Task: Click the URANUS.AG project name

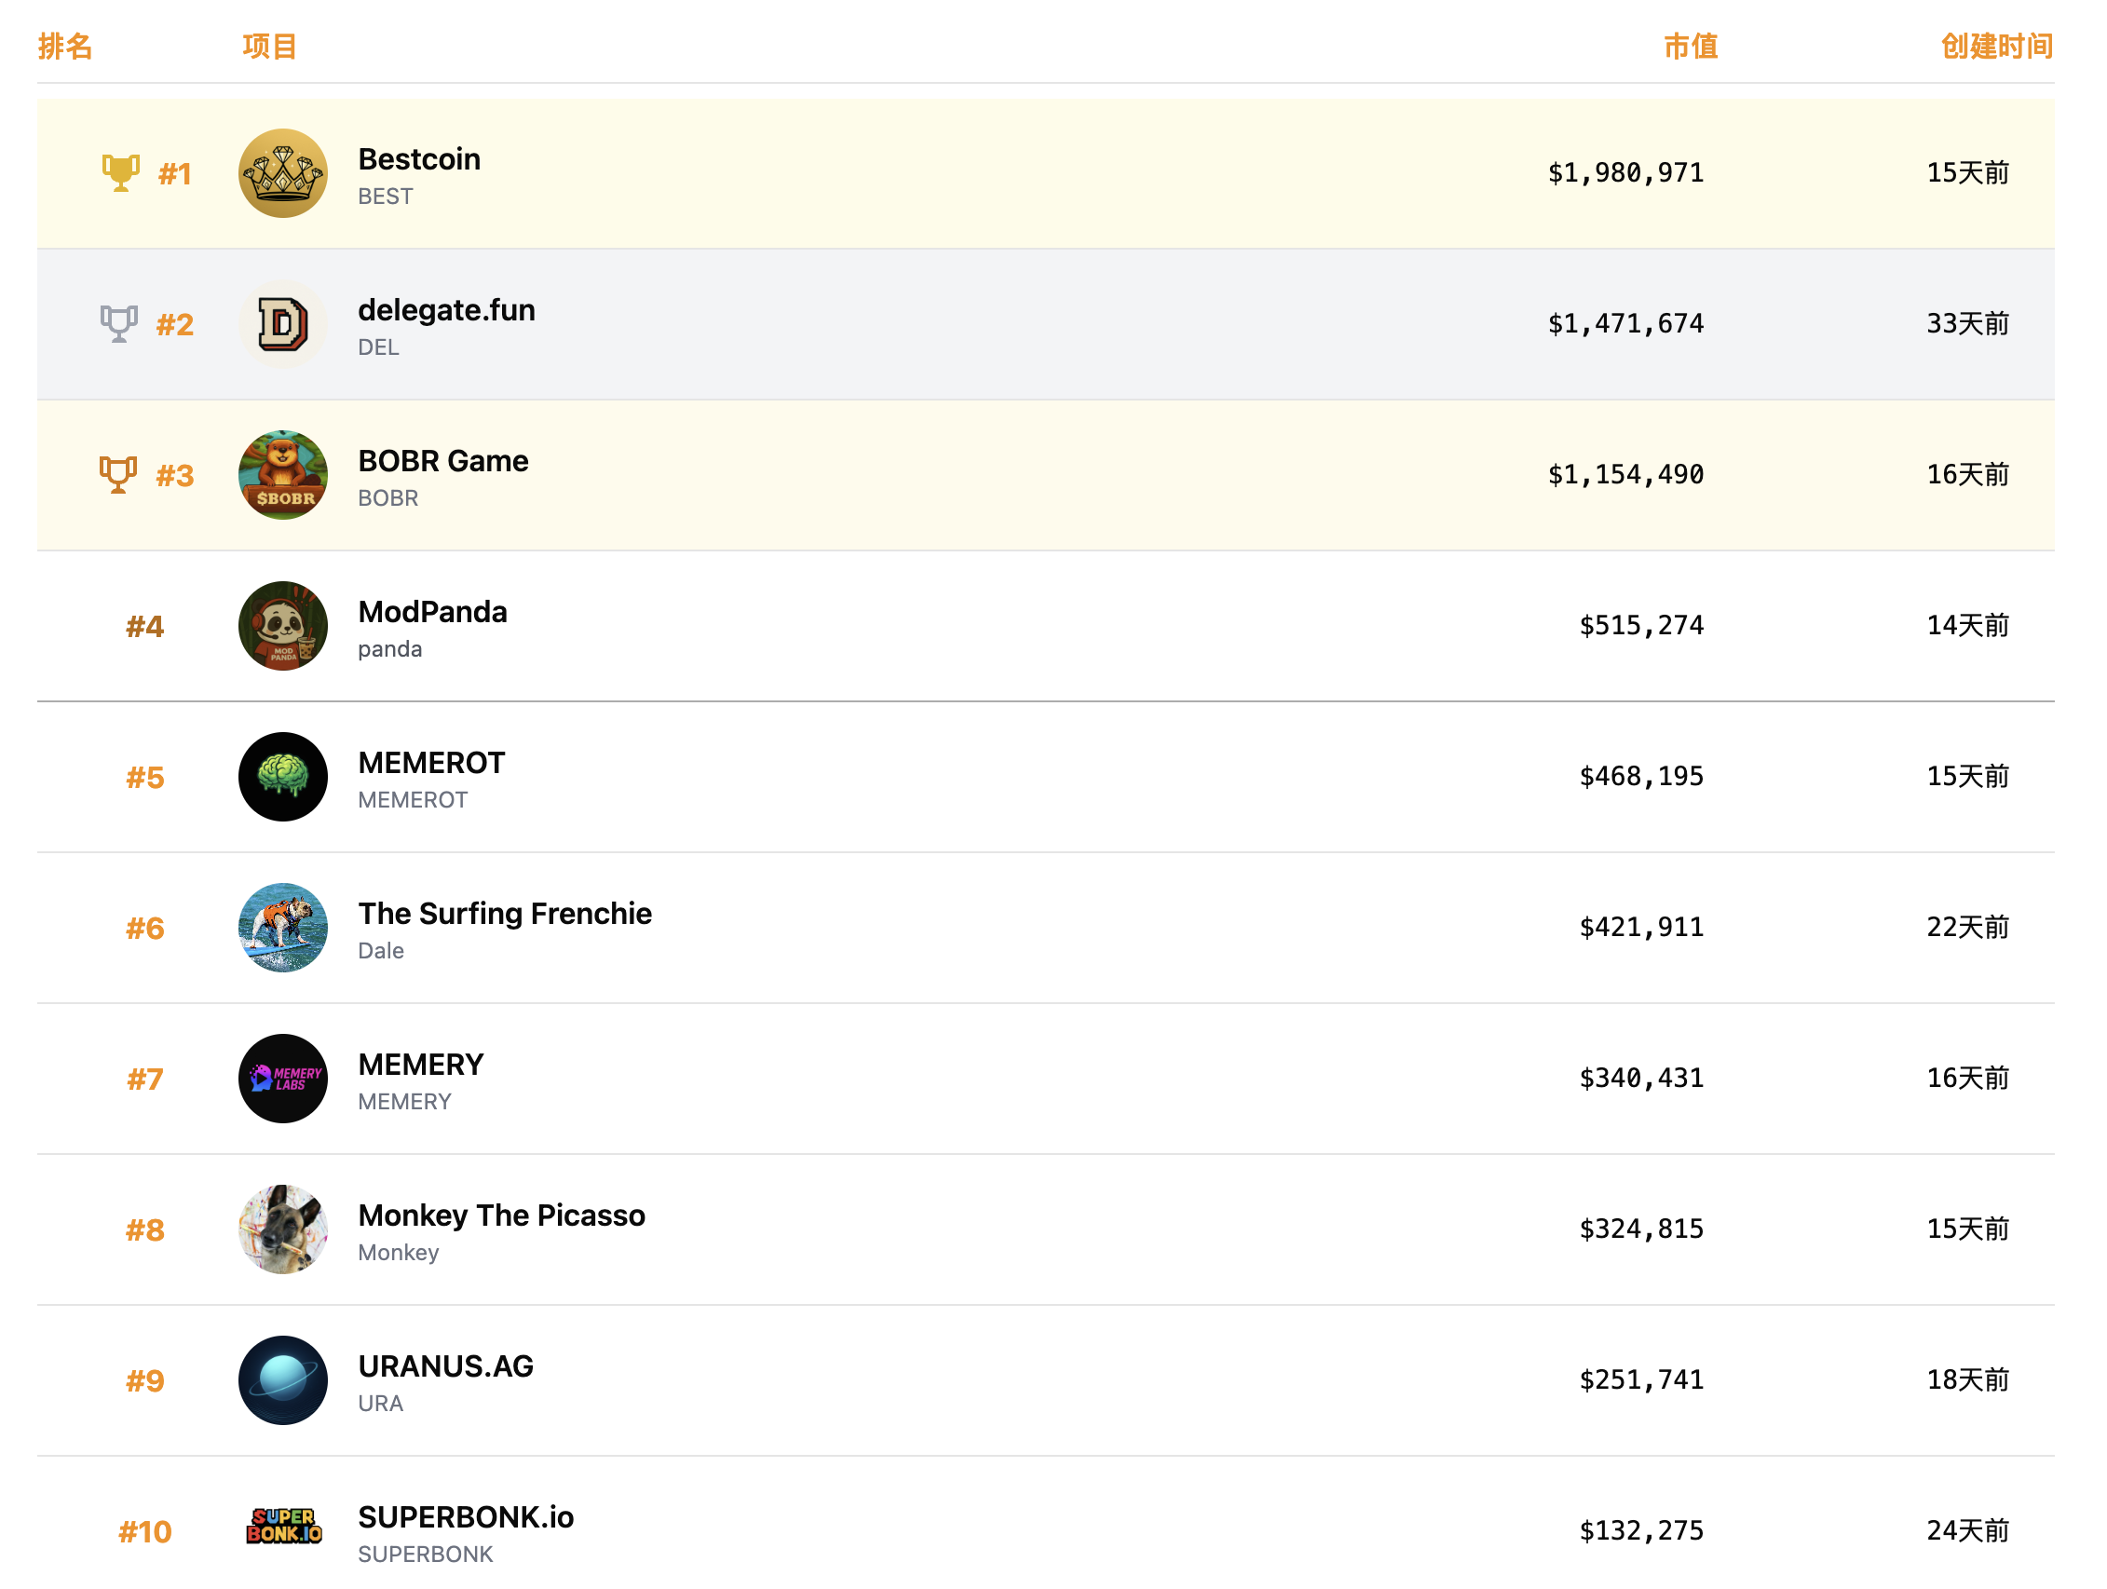Action: pyautogui.click(x=445, y=1366)
